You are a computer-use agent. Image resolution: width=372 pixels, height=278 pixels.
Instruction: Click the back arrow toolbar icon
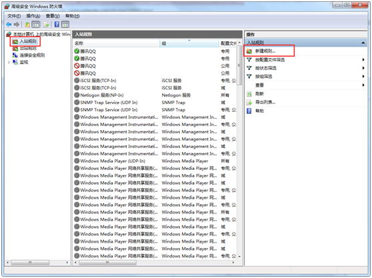(9, 25)
